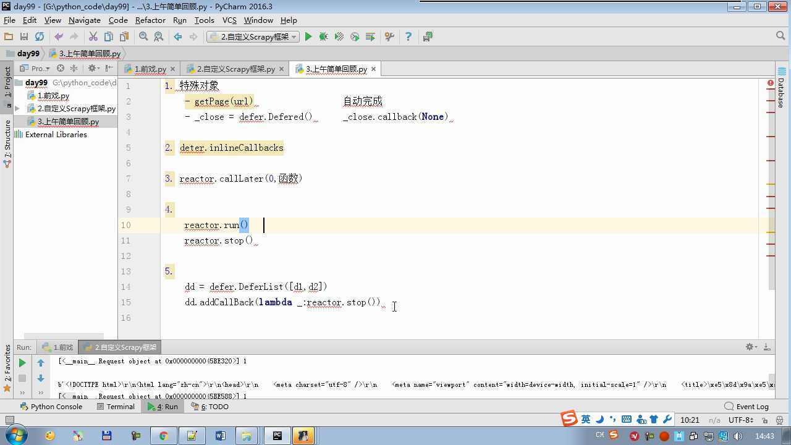The height and width of the screenshot is (445, 791).
Task: Run with coverage icon
Action: tap(339, 37)
